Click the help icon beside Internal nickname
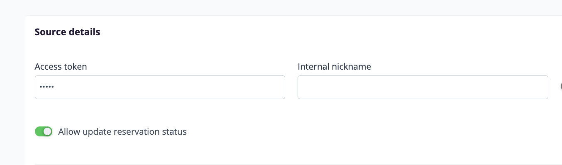The height and width of the screenshot is (165, 562). pyautogui.click(x=561, y=87)
